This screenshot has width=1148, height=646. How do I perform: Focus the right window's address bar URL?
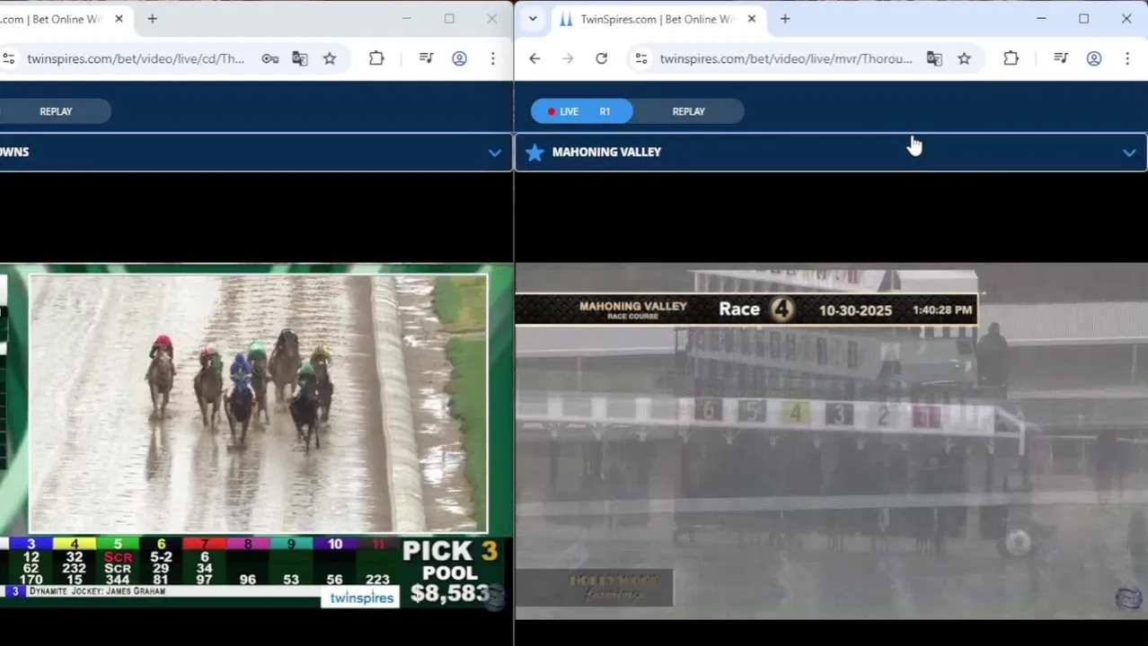pyautogui.click(x=786, y=58)
